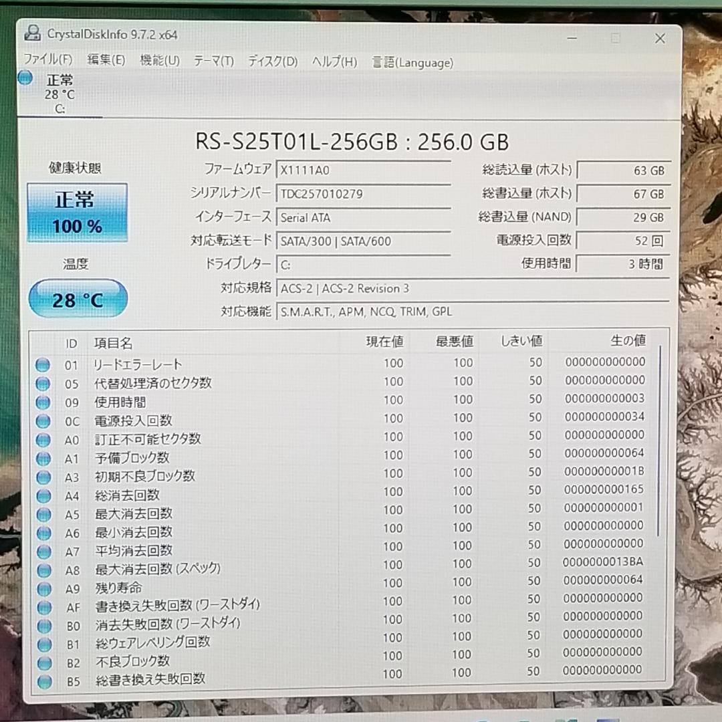The width and height of the screenshot is (722, 722).
Task: Click the status dot for 総書き換え失敗回数
Action: click(43, 680)
